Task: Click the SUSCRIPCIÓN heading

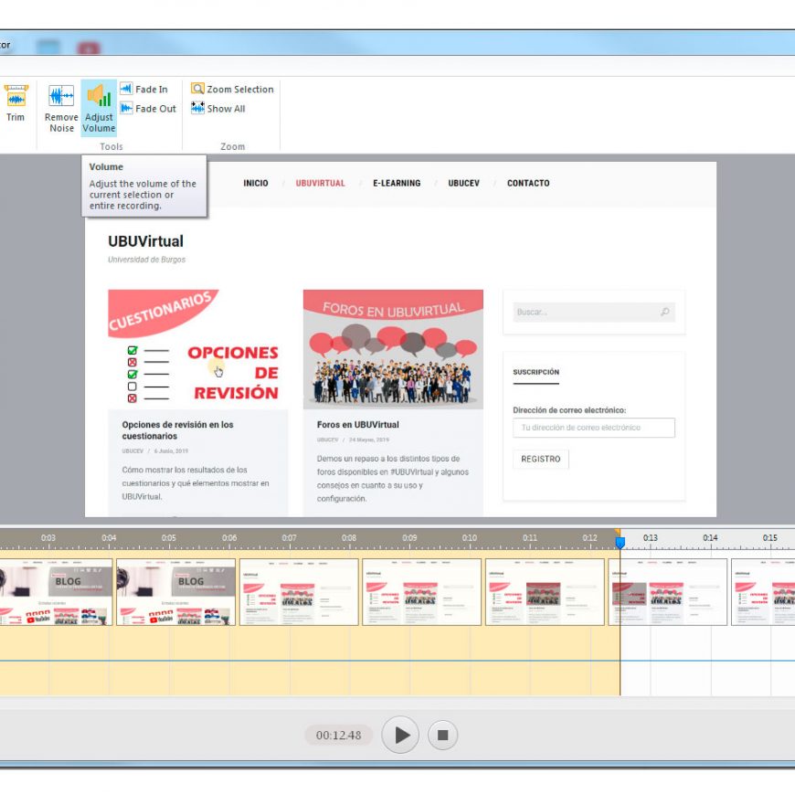Action: 535,372
